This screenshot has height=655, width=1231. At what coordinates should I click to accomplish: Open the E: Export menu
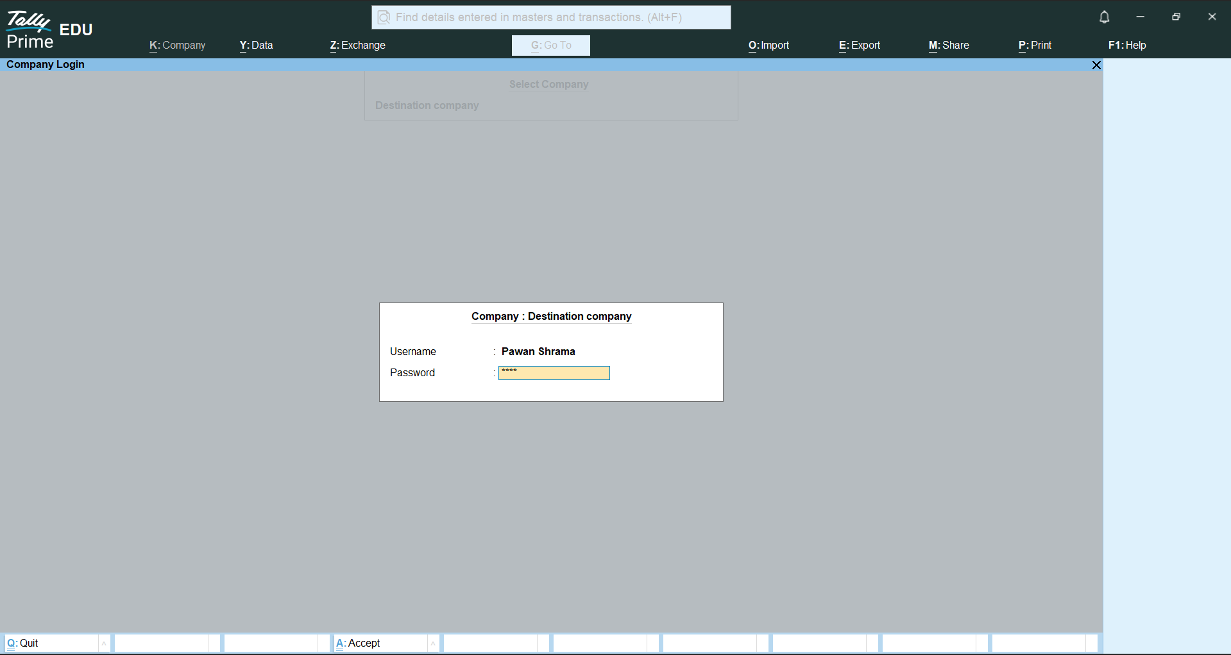(x=860, y=46)
